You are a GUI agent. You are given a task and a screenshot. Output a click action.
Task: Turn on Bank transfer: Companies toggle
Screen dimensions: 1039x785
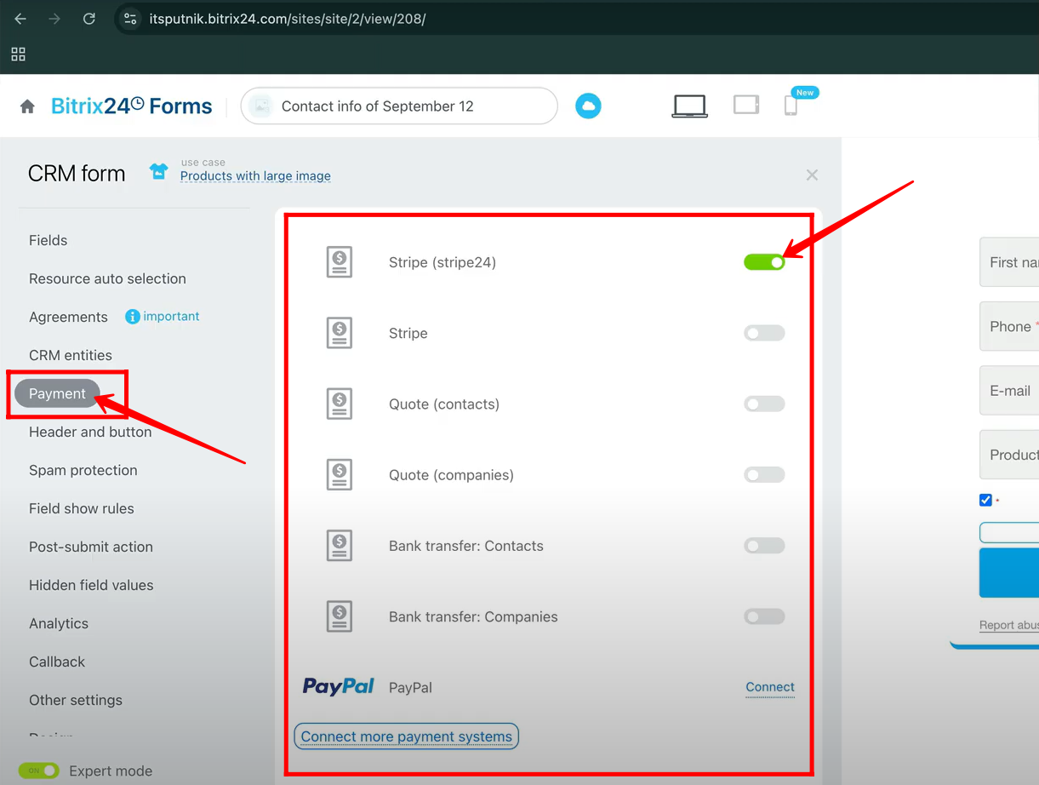(764, 616)
